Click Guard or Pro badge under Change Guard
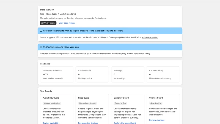Image resolution: width=220 pixels, height=124 pixels. pyautogui.click(x=156, y=103)
